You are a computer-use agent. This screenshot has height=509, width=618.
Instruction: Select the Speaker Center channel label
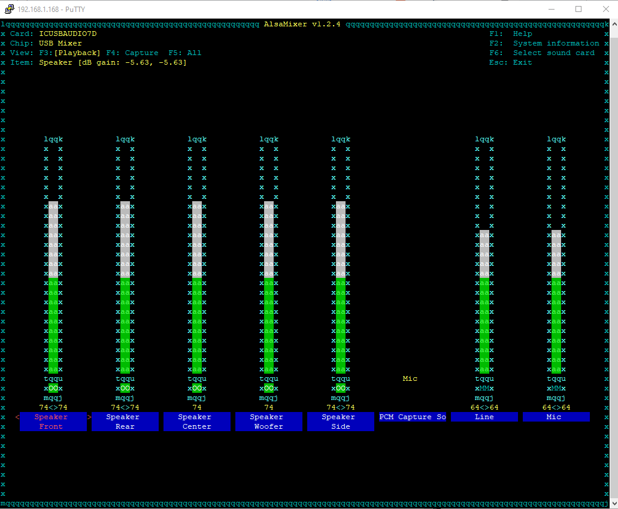[197, 422]
